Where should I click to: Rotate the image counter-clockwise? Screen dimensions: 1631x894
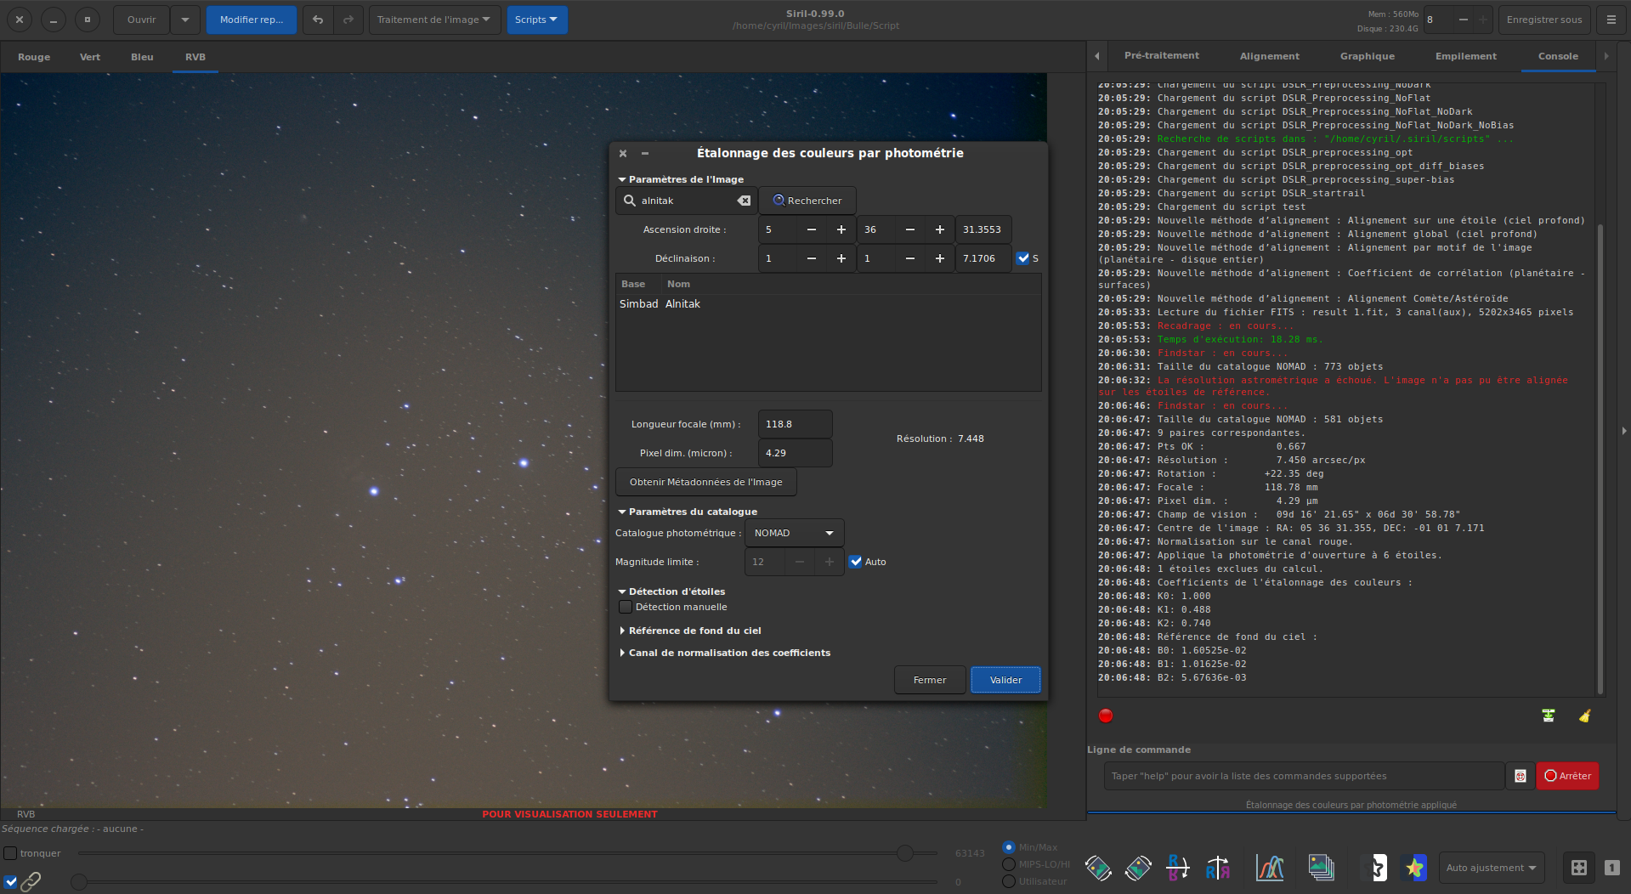point(1097,868)
